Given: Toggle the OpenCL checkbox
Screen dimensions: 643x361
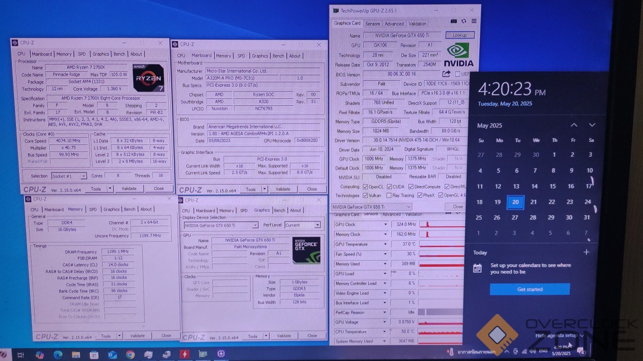Looking at the screenshot, I should click(366, 187).
